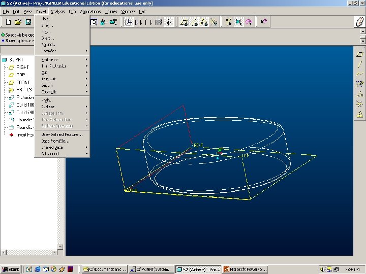Toggle datum points display on toolbar
The image size is (366, 274).
coord(204,22)
